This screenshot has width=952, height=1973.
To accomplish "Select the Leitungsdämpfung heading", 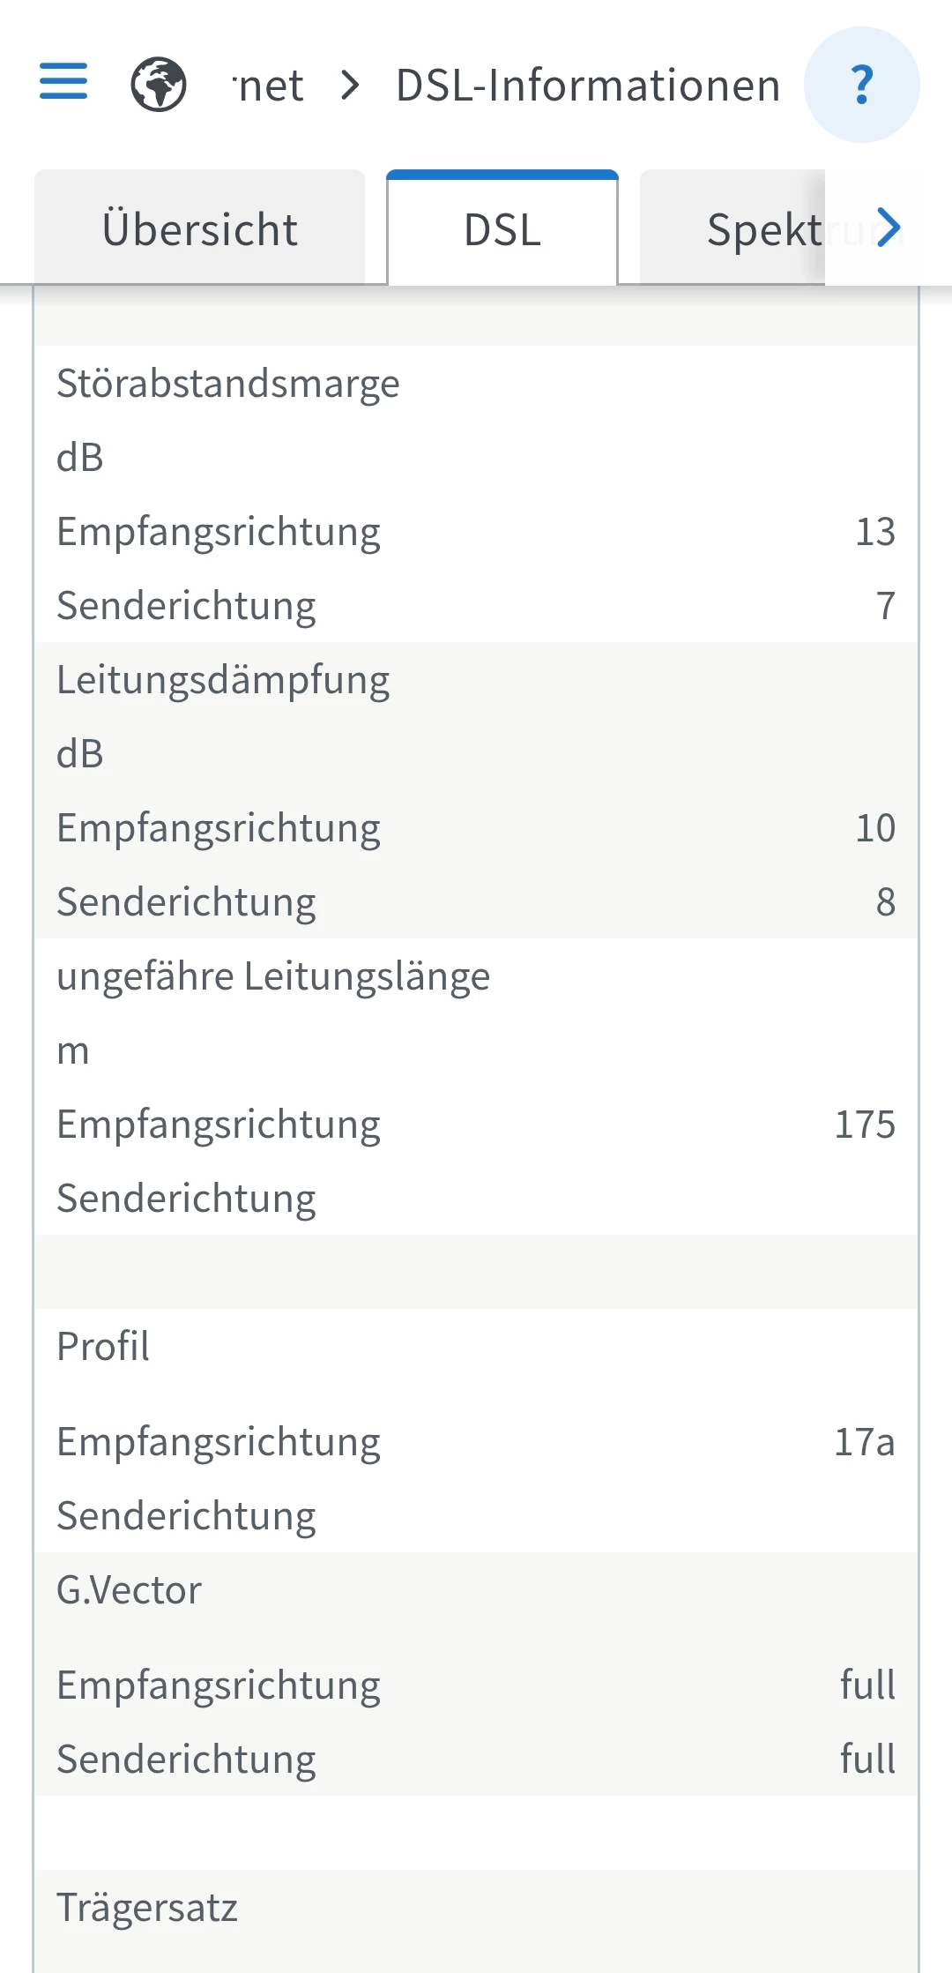I will click(x=223, y=680).
